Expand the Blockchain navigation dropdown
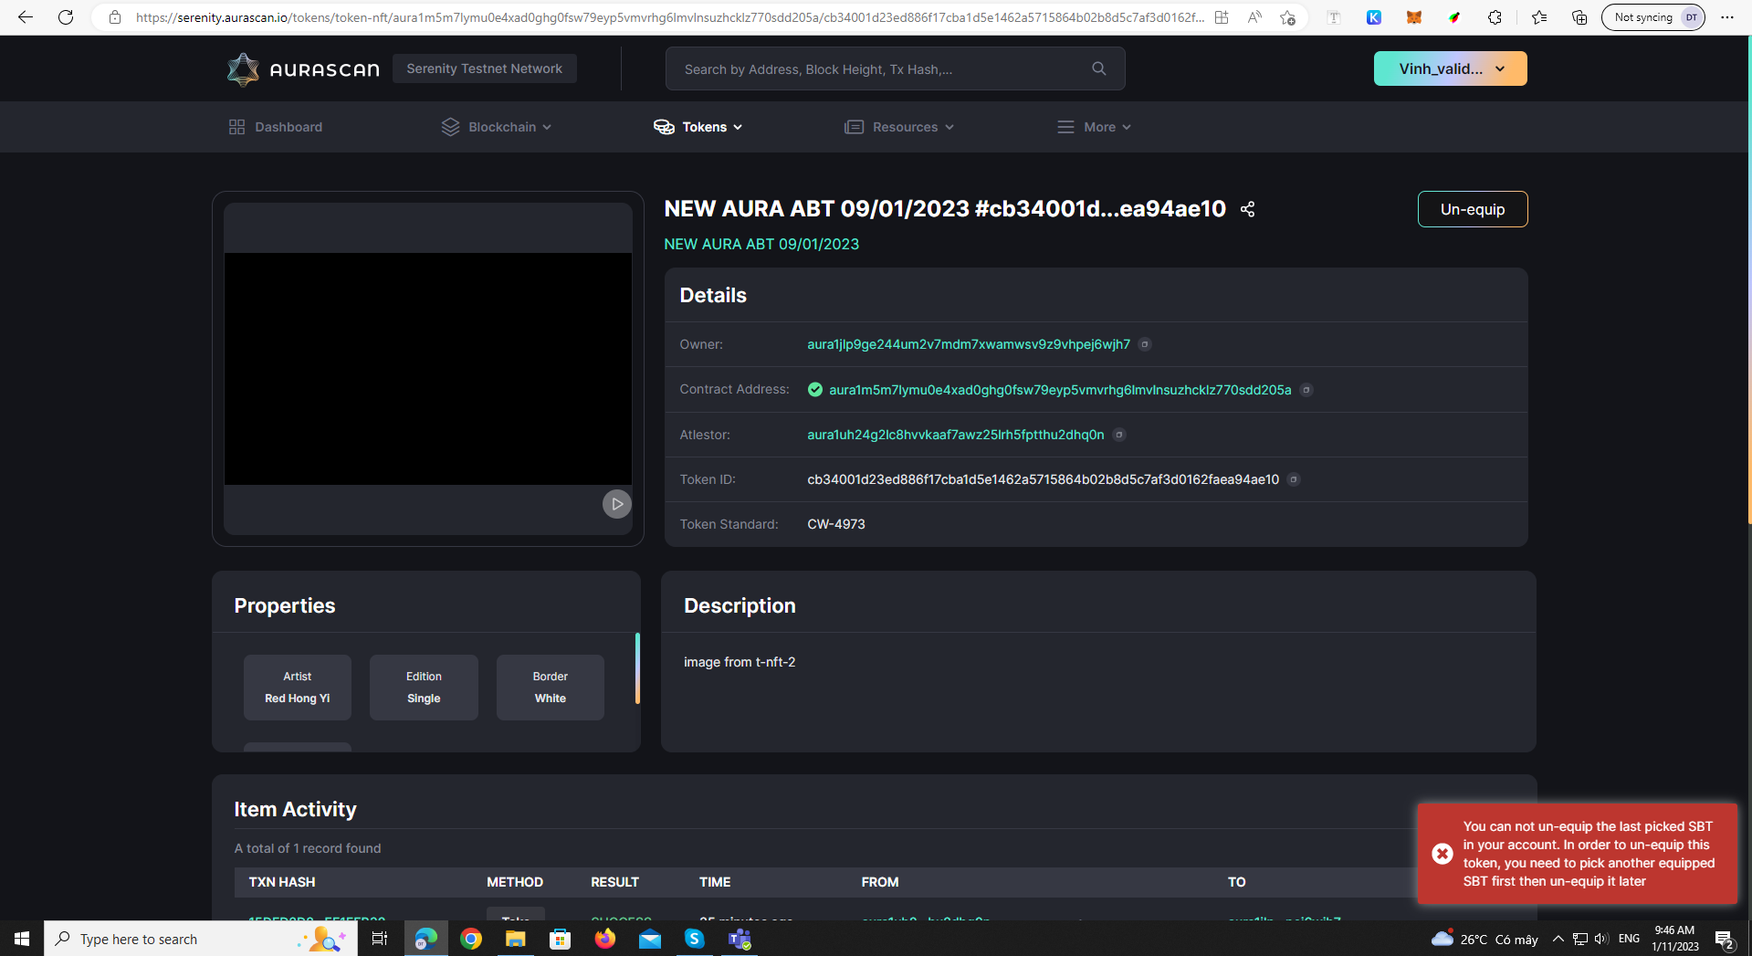 (x=496, y=127)
